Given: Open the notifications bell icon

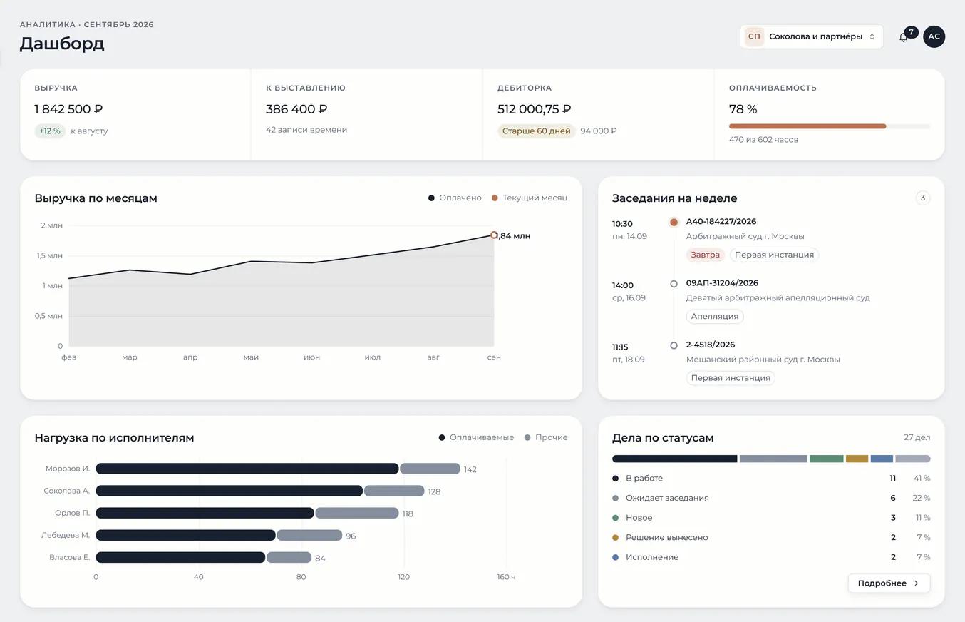Looking at the screenshot, I should [x=903, y=37].
